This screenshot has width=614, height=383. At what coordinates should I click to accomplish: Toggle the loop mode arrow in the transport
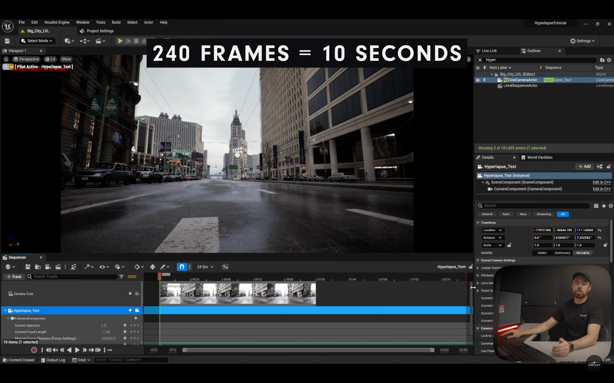click(x=110, y=350)
